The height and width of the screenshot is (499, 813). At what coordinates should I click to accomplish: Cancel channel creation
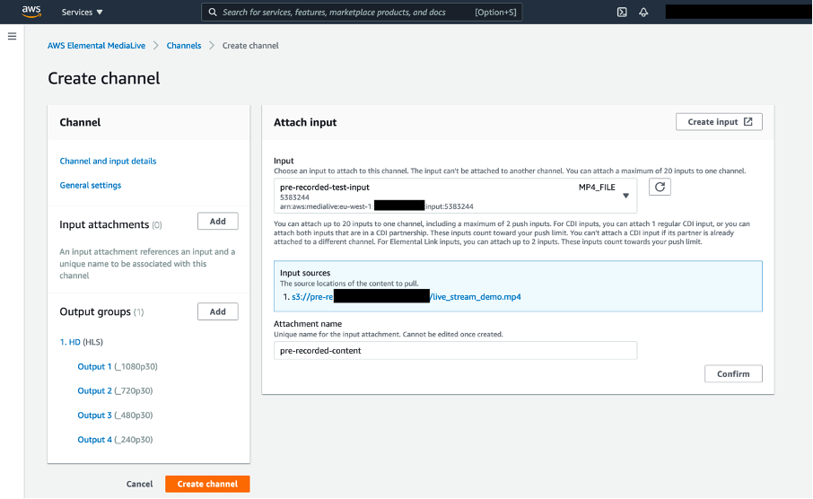tap(139, 484)
